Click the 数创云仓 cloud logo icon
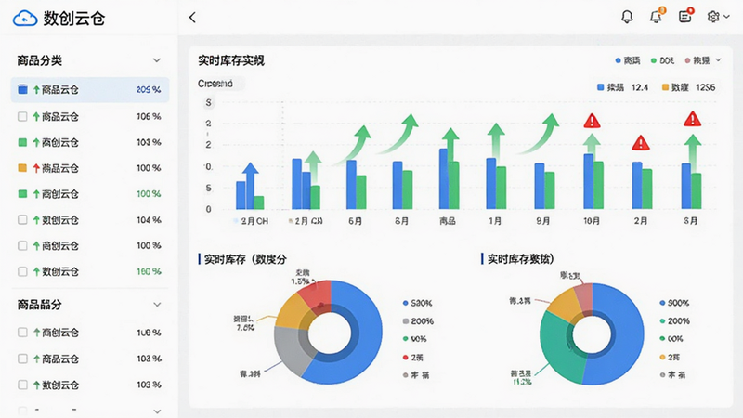 click(x=25, y=19)
